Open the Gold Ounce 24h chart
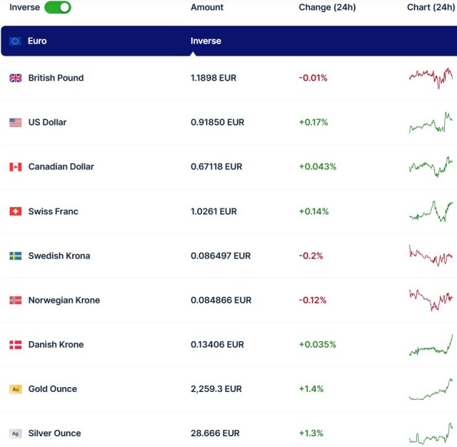The width and height of the screenshot is (457, 447). [431, 389]
